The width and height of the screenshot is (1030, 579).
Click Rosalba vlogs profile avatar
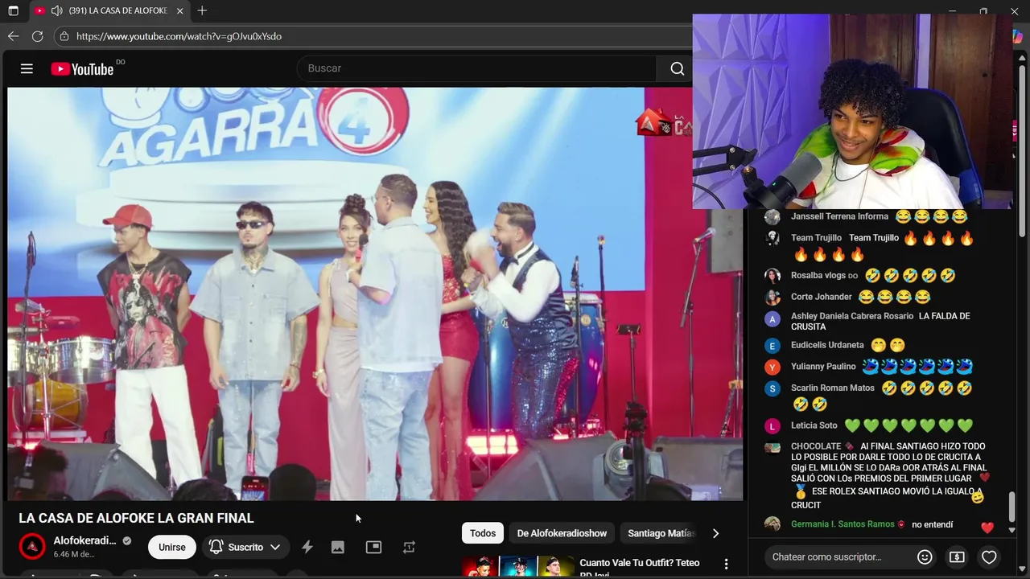tap(772, 276)
